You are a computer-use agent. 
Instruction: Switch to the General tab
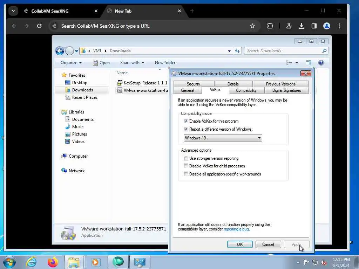(x=188, y=90)
